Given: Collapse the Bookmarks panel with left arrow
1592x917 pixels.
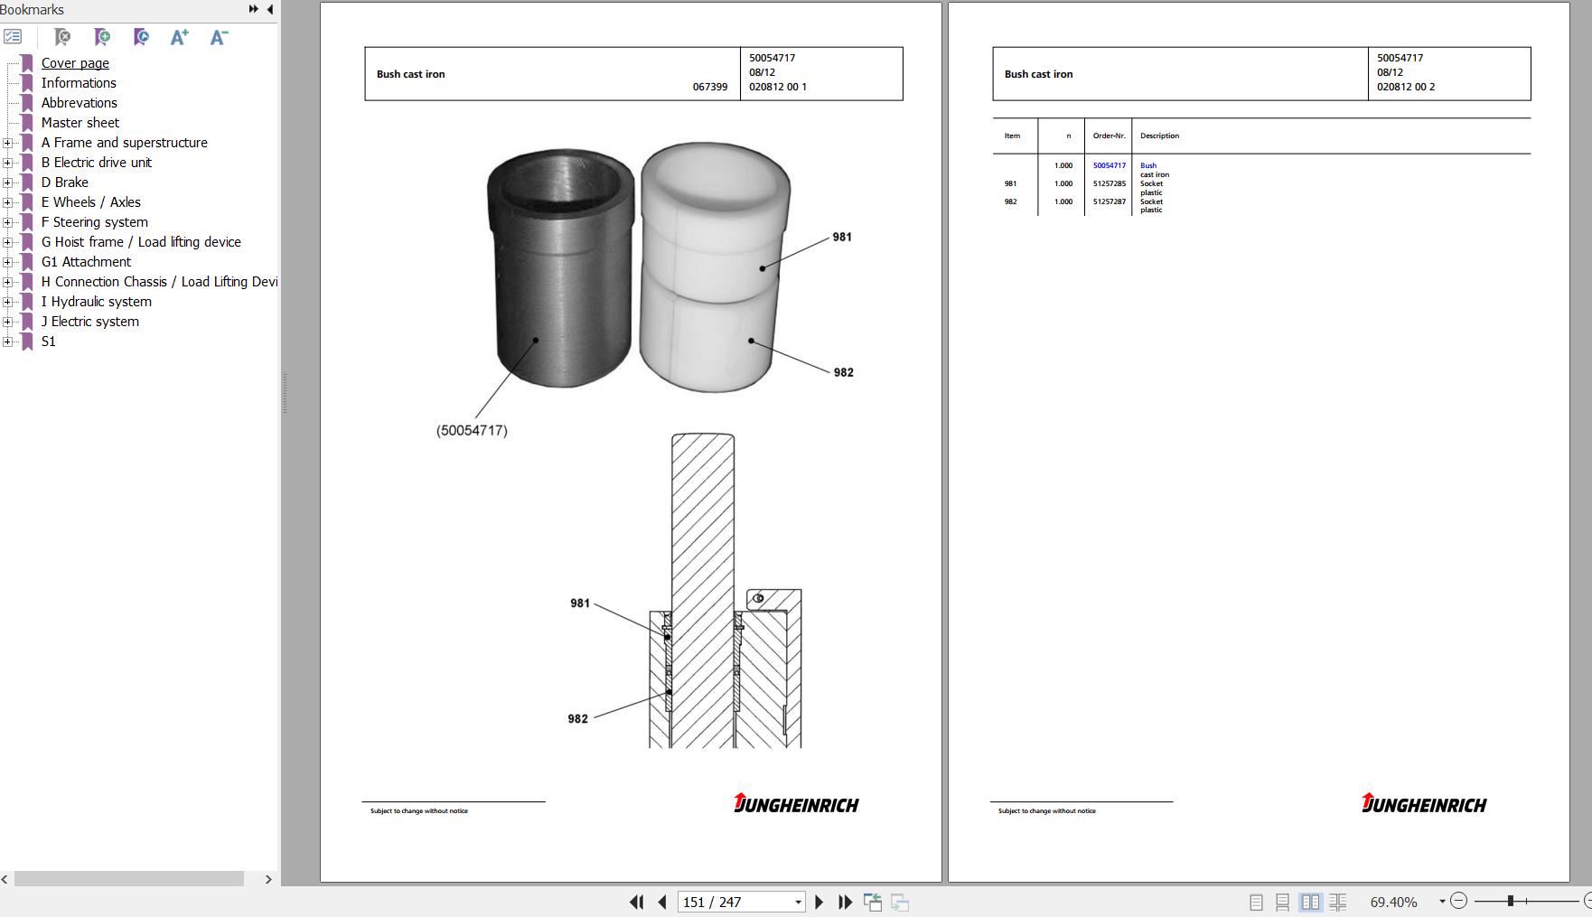Looking at the screenshot, I should click(x=270, y=10).
